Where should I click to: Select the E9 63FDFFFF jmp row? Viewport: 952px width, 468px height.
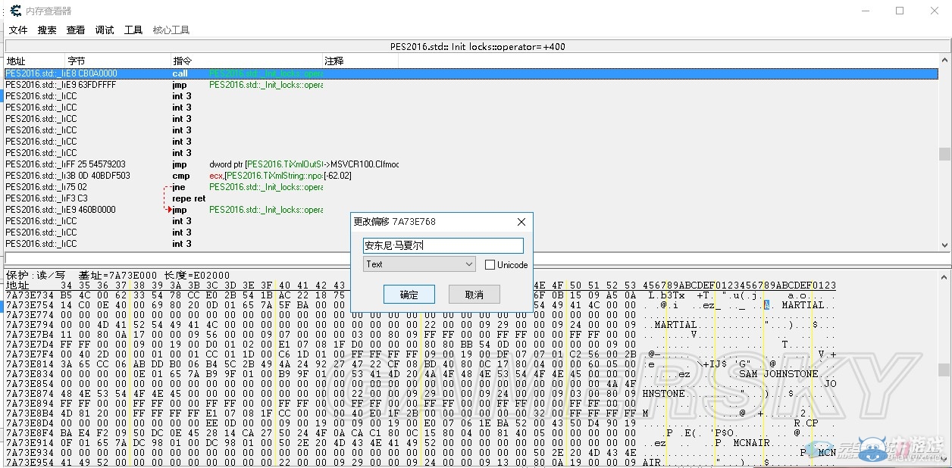point(471,85)
